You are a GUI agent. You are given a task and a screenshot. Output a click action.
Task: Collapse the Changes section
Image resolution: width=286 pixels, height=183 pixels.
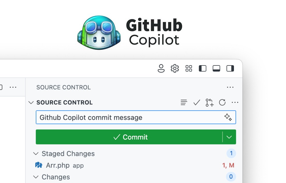point(36,177)
